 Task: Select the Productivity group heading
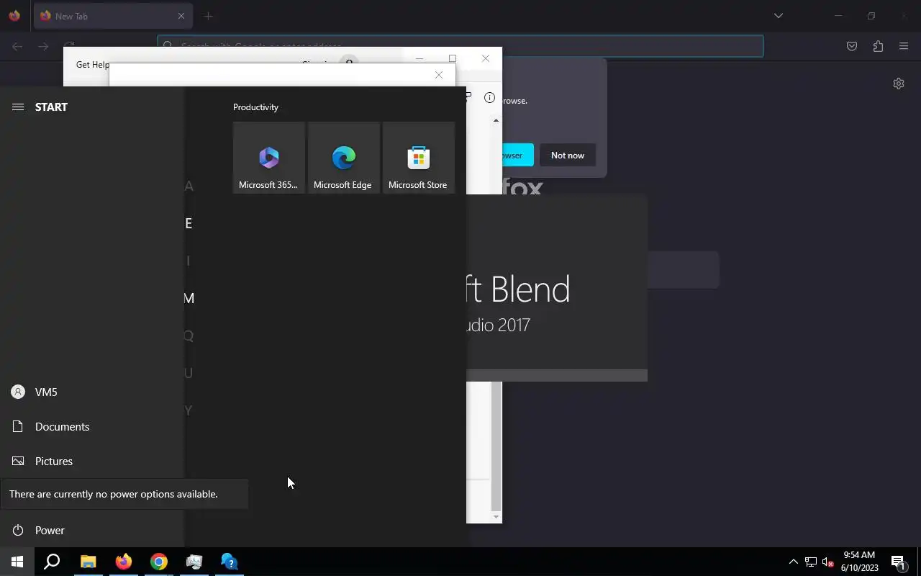coord(255,107)
